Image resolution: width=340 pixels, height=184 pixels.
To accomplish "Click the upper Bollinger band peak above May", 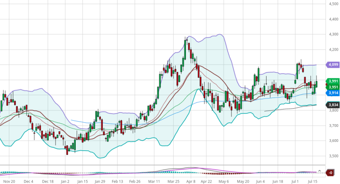I will (220, 35).
